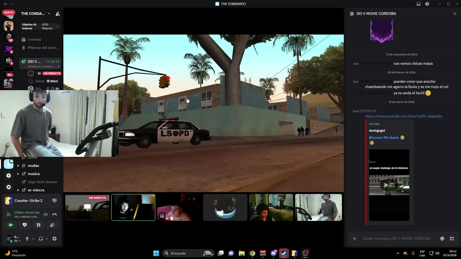The height and width of the screenshot is (259, 461).
Task: Select the bird avatar participant tile
Action: (x=225, y=207)
